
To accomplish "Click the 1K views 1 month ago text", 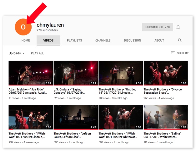I will tap(158, 142).
